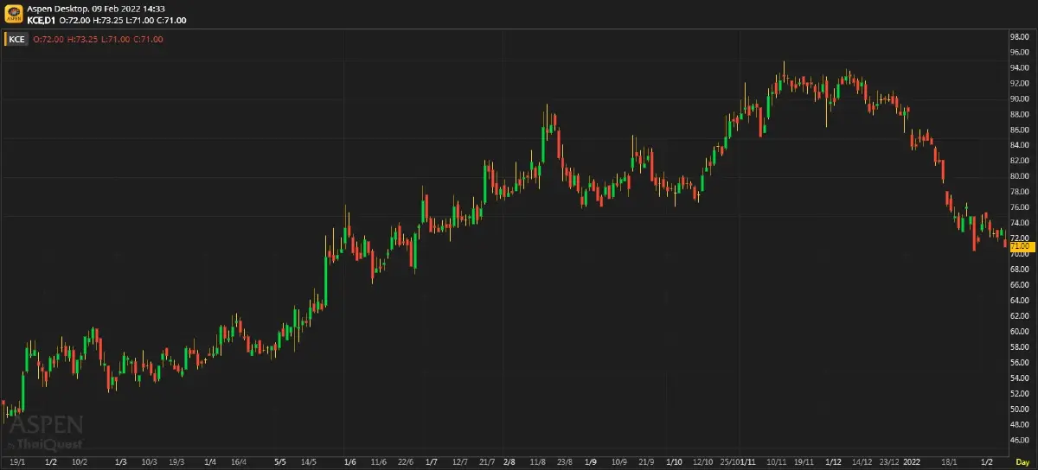Viewport: 1038px width, 470px height.
Task: Select the 2022 year marker on timeline
Action: pyautogui.click(x=913, y=462)
